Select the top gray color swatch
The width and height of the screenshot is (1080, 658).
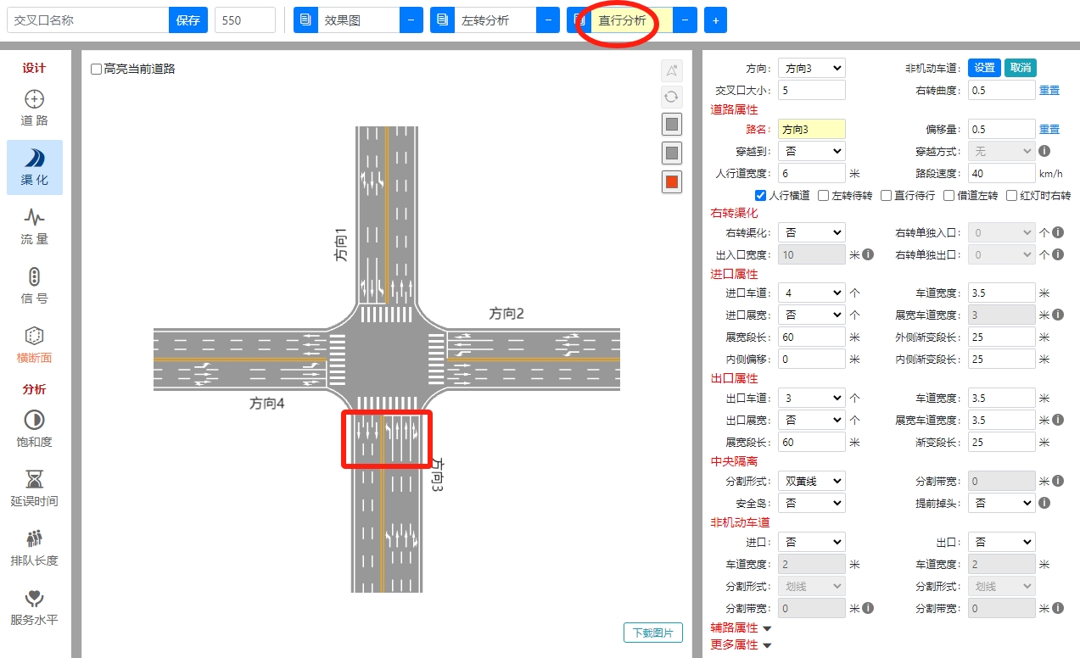pyautogui.click(x=672, y=125)
